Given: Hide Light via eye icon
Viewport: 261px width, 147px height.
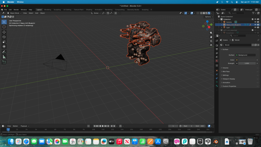Looking at the screenshot, I should tap(255, 27).
